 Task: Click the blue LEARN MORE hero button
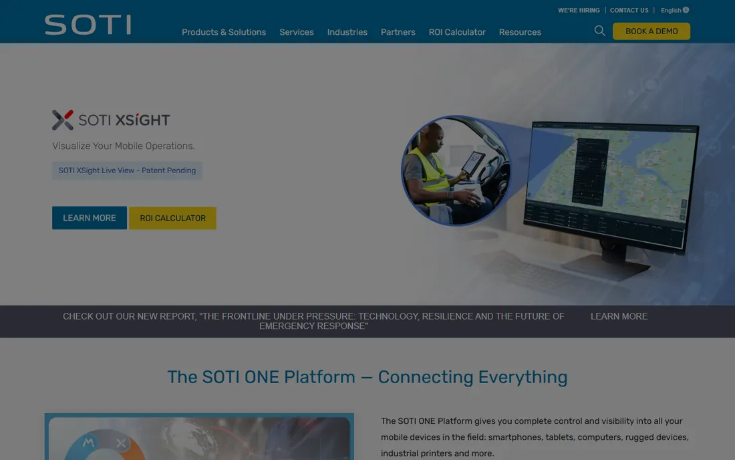point(89,218)
